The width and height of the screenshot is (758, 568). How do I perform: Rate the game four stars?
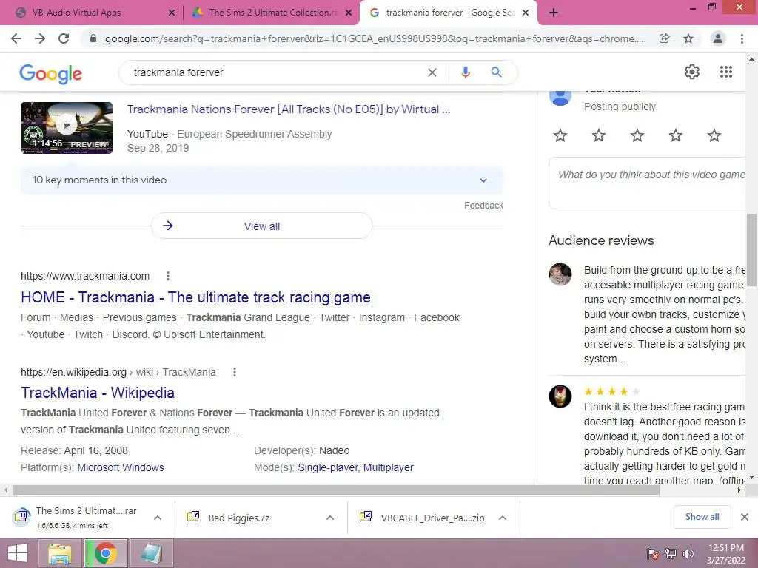pos(676,135)
